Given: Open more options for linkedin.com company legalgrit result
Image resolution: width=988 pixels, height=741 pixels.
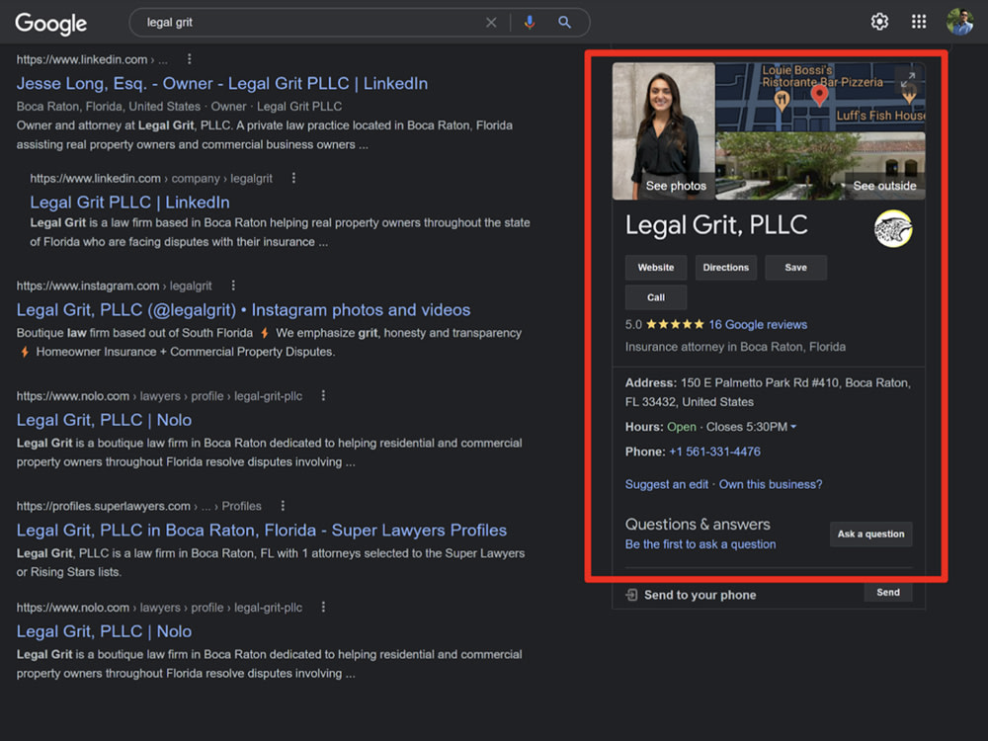Looking at the screenshot, I should click(293, 178).
